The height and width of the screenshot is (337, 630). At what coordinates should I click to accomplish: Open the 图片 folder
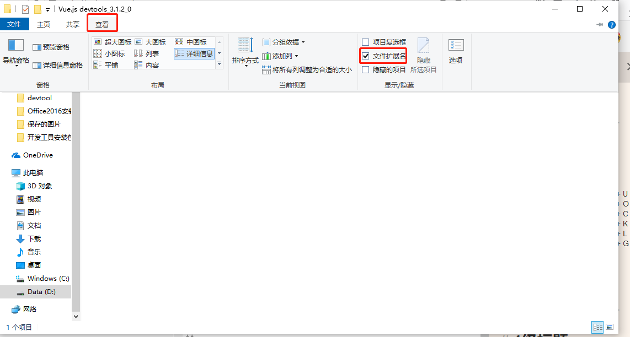(x=29, y=213)
